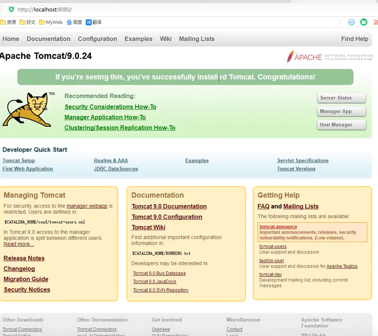Open tomcat-announce mailing list link
The width and height of the screenshot is (378, 336).
tap(278, 227)
